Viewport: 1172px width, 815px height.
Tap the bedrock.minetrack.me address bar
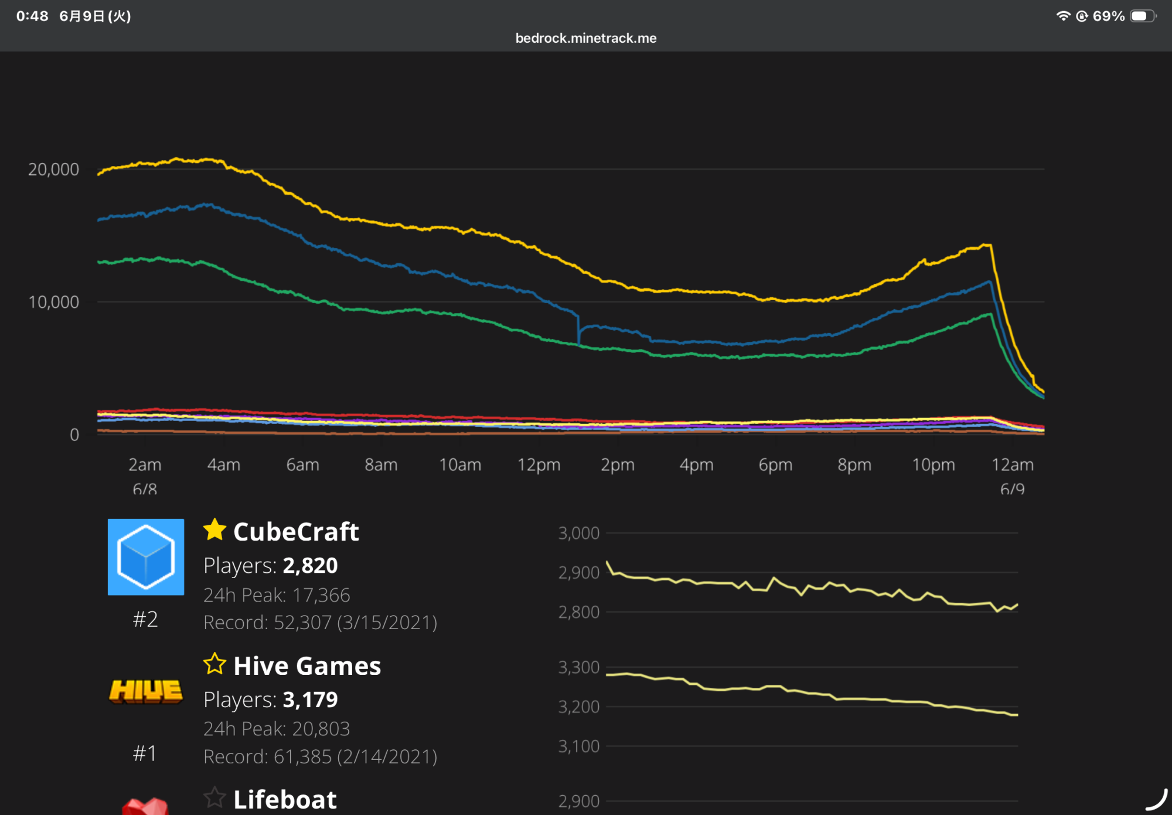point(586,38)
